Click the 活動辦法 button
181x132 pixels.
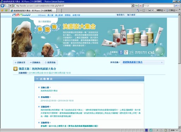coord(35,62)
